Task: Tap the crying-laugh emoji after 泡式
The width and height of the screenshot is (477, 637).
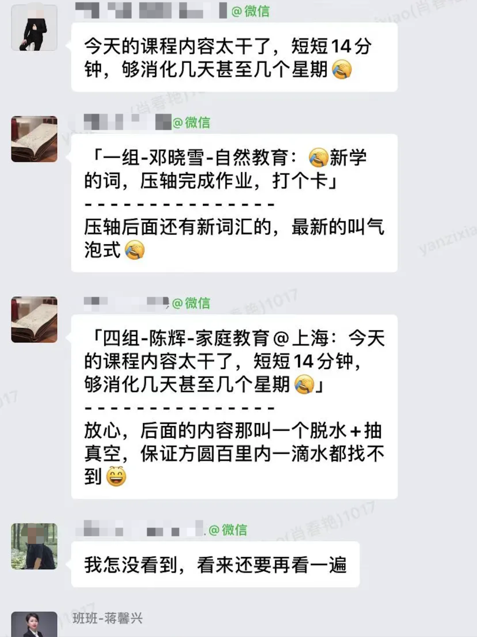Action: [x=135, y=250]
